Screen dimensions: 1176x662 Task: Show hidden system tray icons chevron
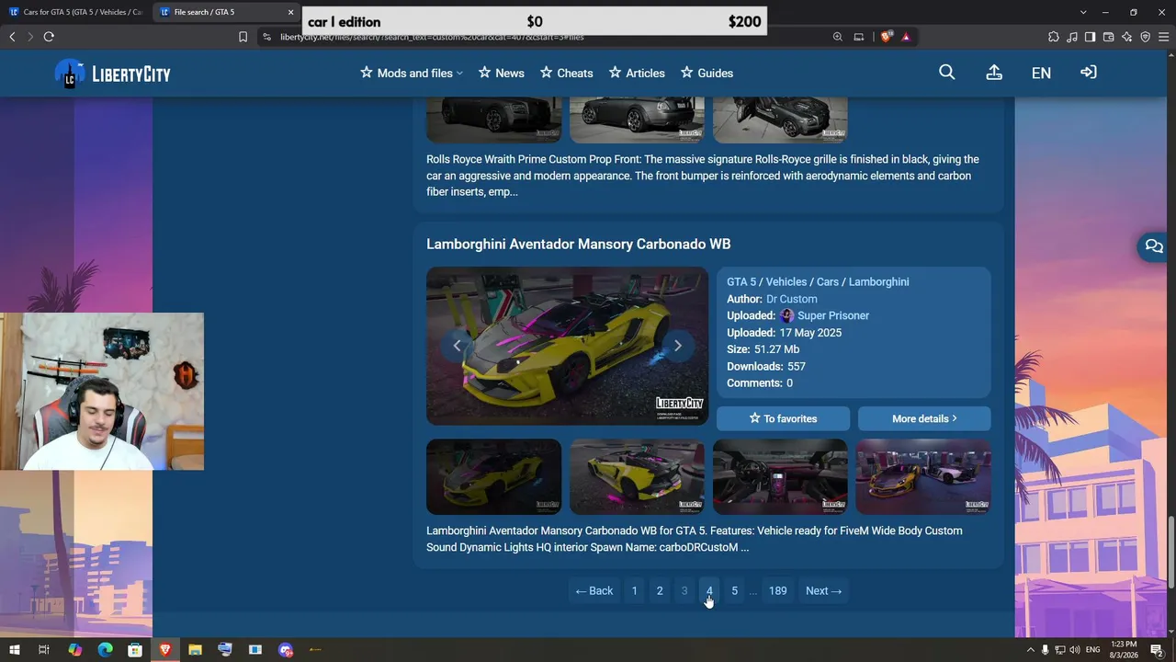[x=1031, y=650]
